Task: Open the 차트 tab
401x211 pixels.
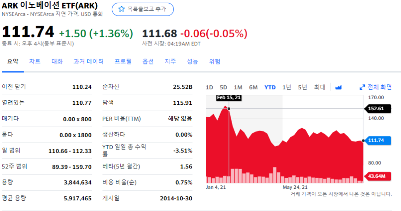Action: coord(35,61)
